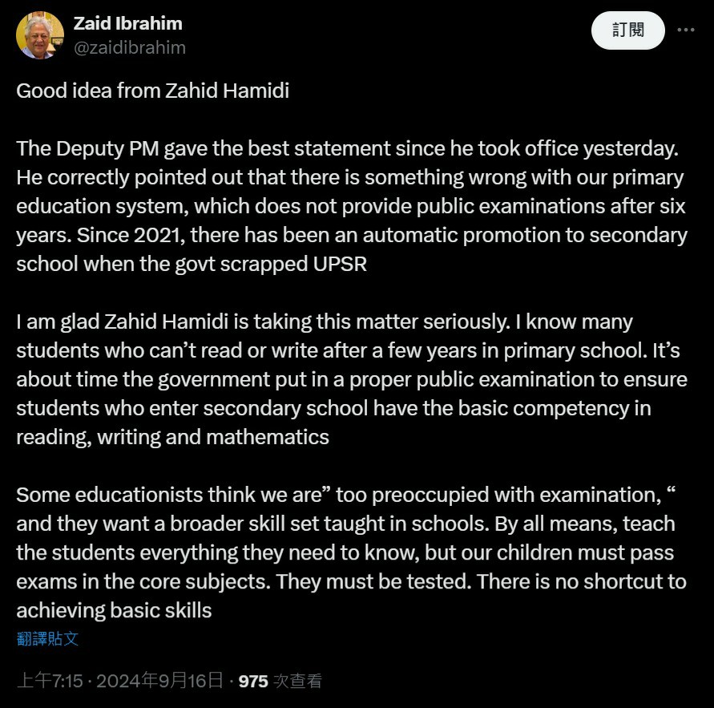
Task: Click the line starting 'The Deputy PM gave'
Action: [x=348, y=148]
